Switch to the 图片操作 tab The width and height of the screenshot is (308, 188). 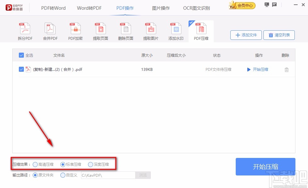(x=161, y=8)
